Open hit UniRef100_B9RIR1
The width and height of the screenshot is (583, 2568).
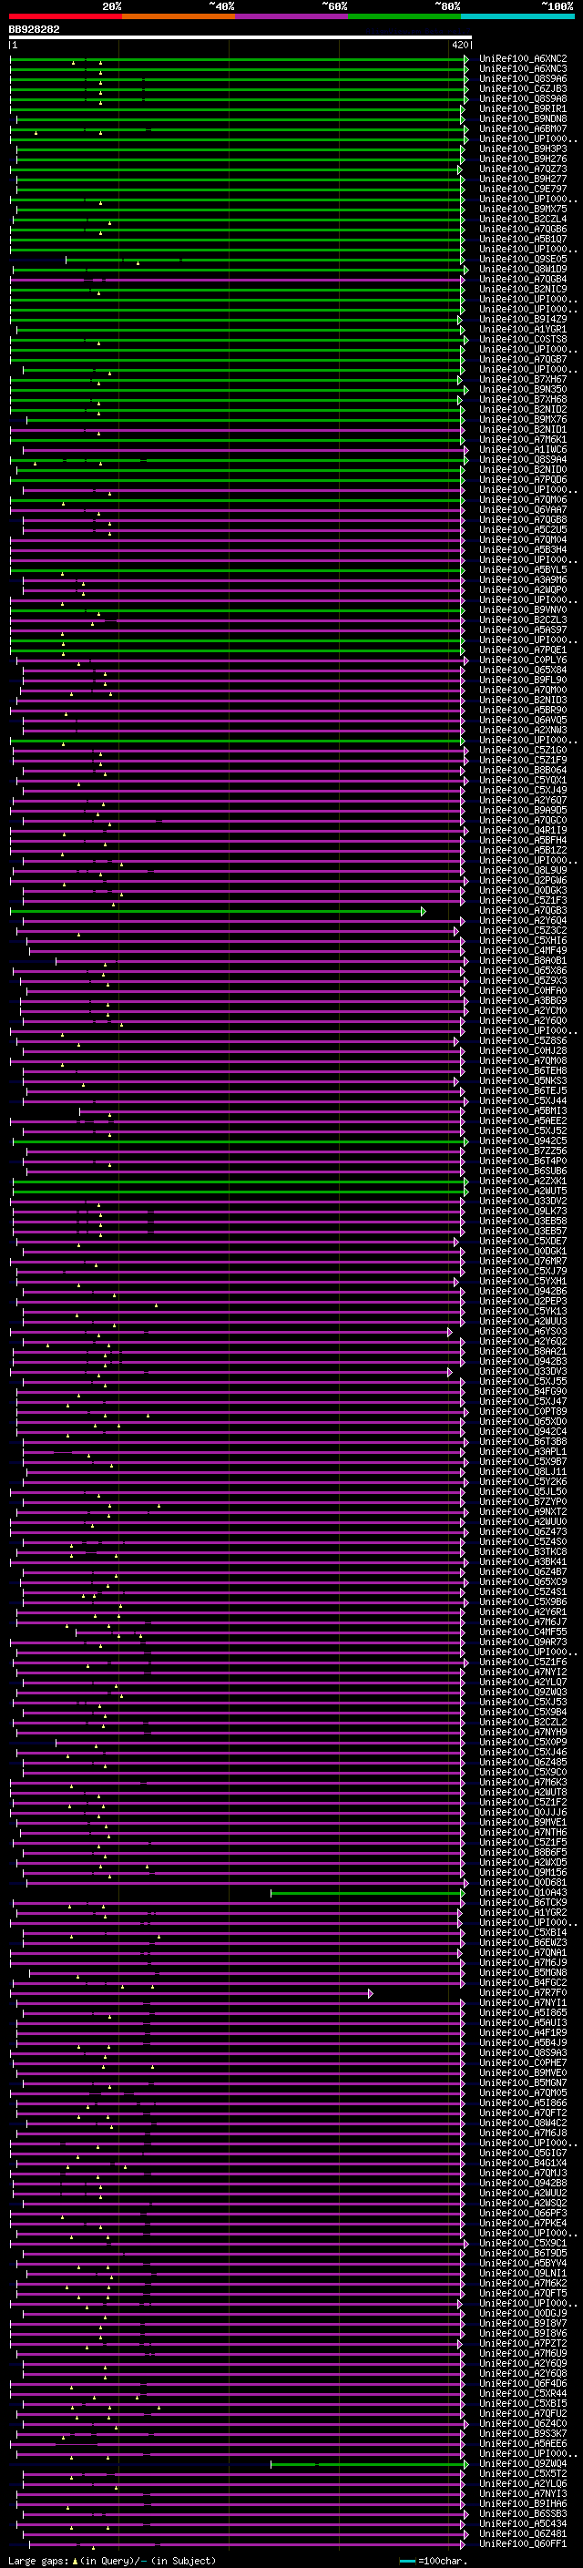coord(523,108)
